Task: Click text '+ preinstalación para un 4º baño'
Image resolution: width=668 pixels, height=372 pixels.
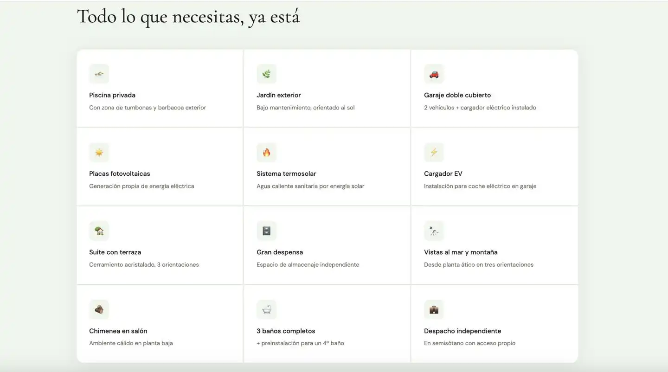Action: 300,343
